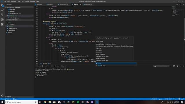Open the Search view in activity bar
185x104 pixels.
pos(2,10)
